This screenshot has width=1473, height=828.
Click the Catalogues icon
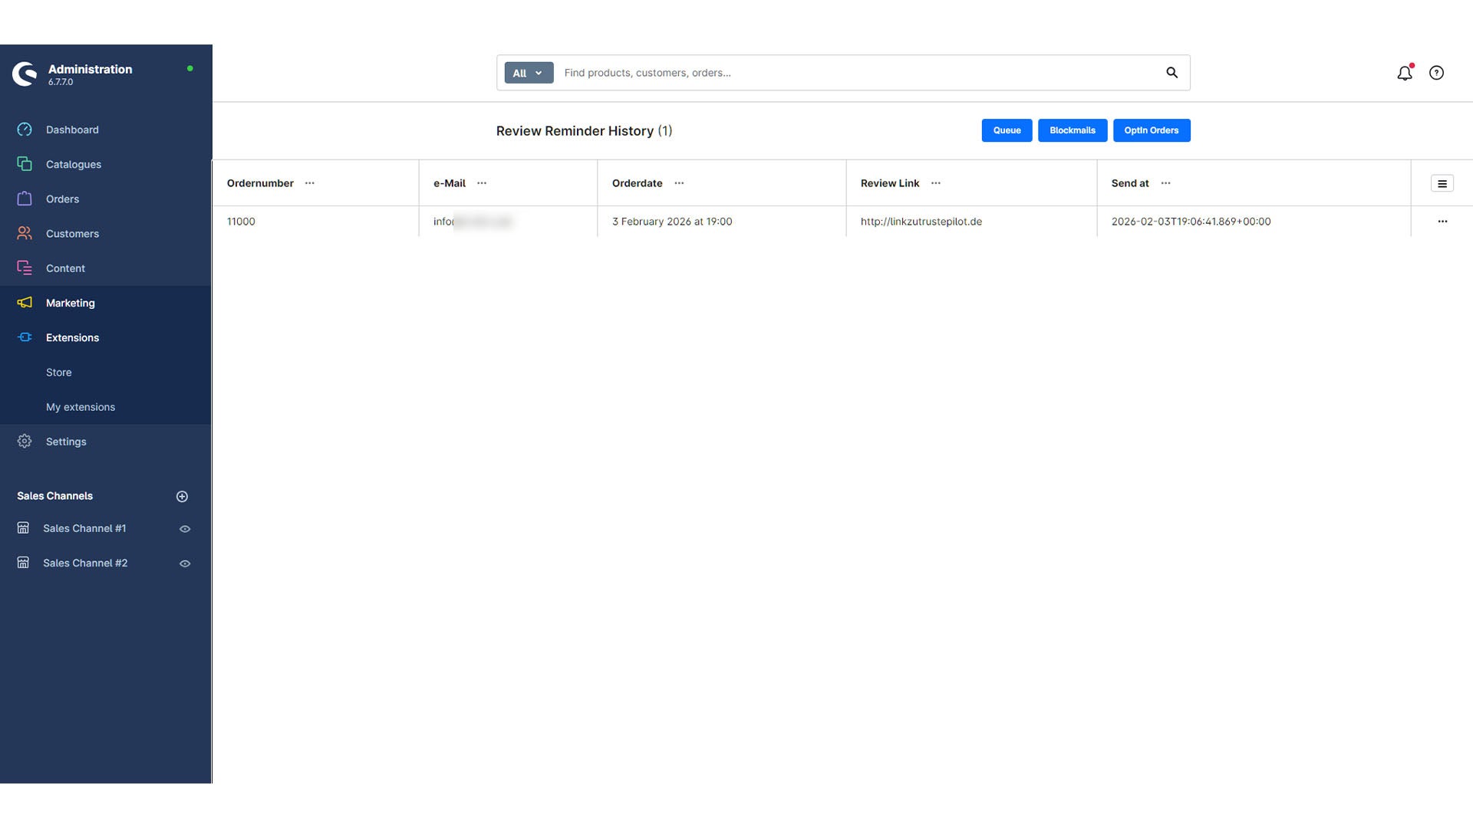(x=25, y=164)
